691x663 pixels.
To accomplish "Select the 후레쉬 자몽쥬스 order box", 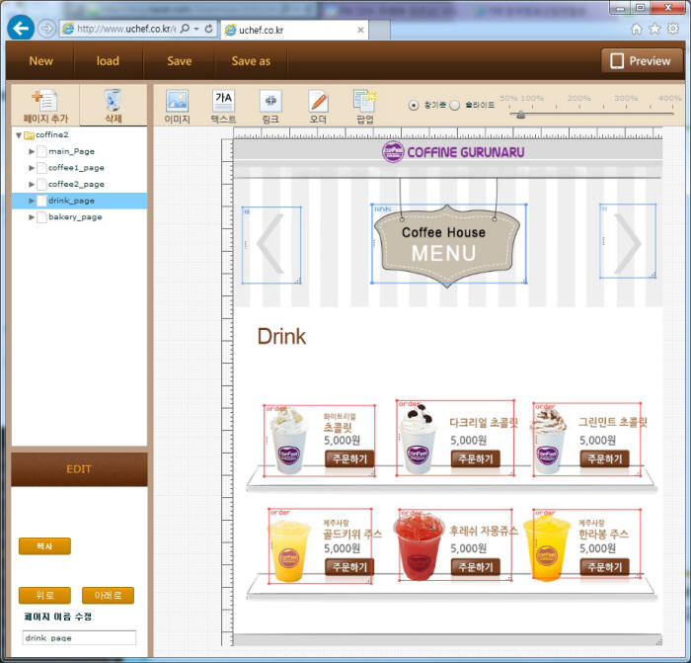I will [455, 544].
